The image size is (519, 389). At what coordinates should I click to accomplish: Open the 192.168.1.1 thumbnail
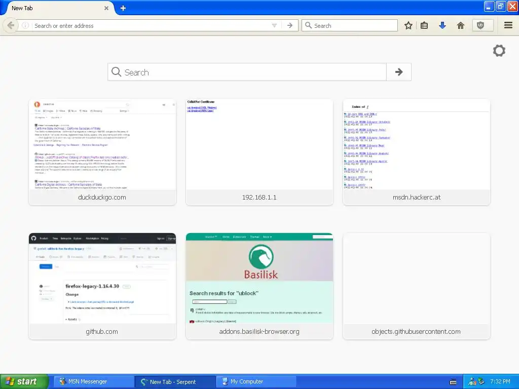[259, 152]
